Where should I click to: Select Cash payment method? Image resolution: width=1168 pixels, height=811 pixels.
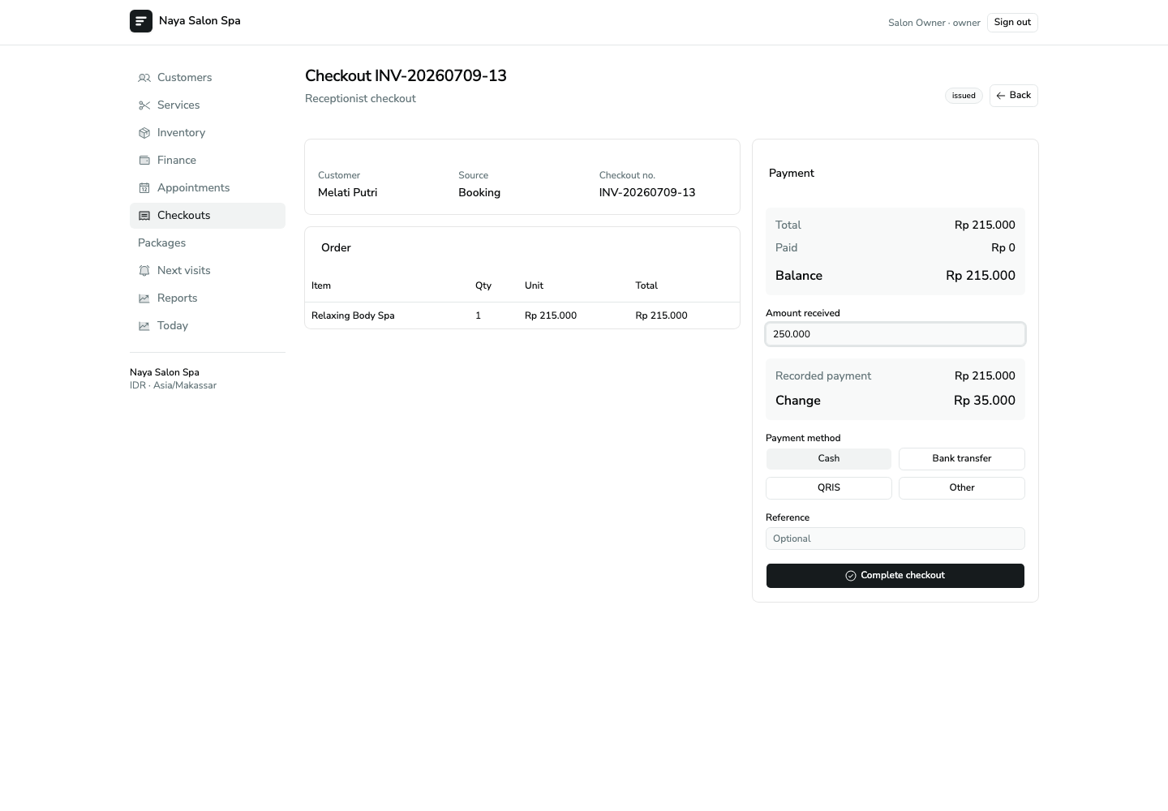pyautogui.click(x=829, y=459)
